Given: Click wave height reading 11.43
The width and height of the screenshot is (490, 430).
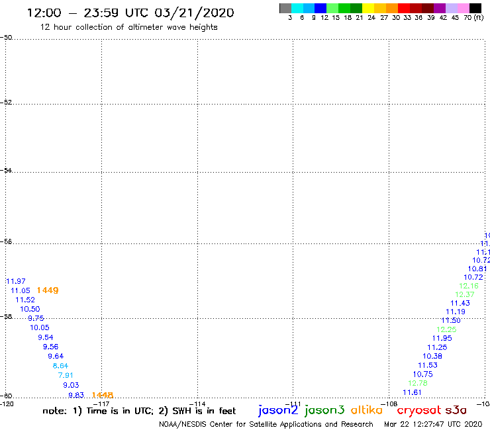Looking at the screenshot, I should [460, 303].
